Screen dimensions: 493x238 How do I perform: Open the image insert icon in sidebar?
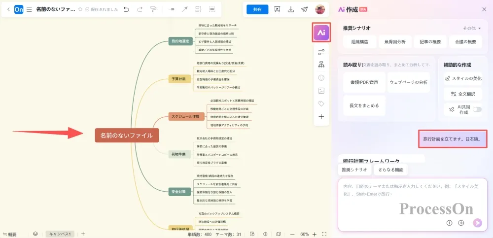(x=321, y=90)
